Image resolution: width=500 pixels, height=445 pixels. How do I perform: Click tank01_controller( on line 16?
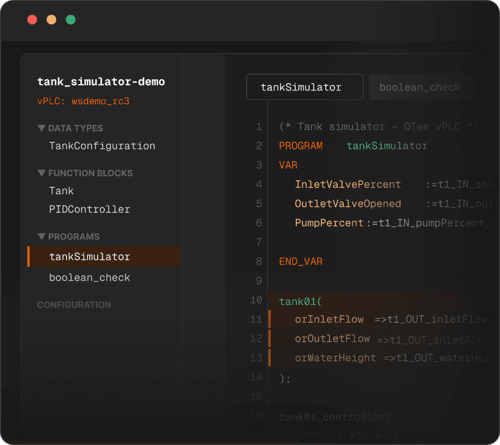(x=334, y=417)
